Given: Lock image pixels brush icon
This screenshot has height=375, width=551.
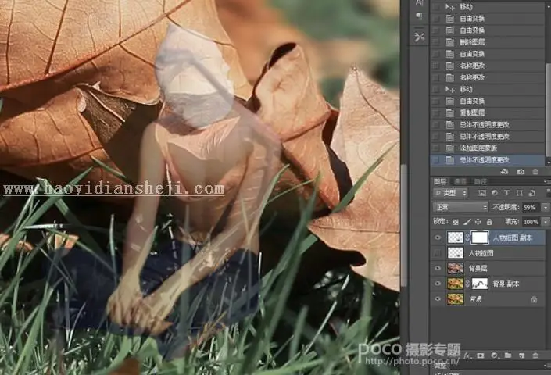Looking at the screenshot, I should (467, 222).
